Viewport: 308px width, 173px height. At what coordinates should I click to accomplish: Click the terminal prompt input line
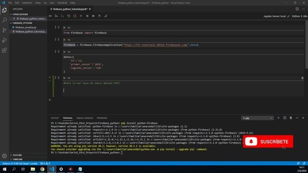point(122,153)
